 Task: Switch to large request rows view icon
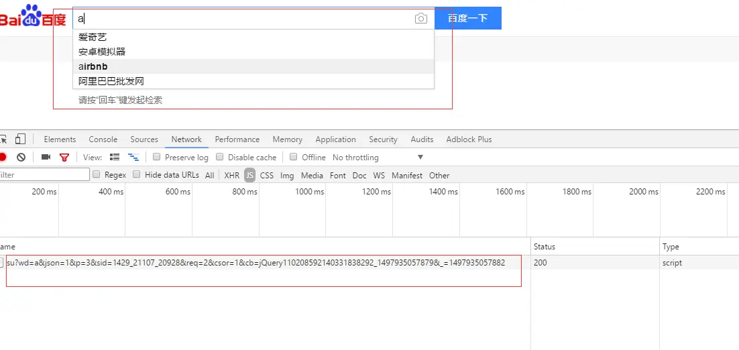[x=115, y=158]
